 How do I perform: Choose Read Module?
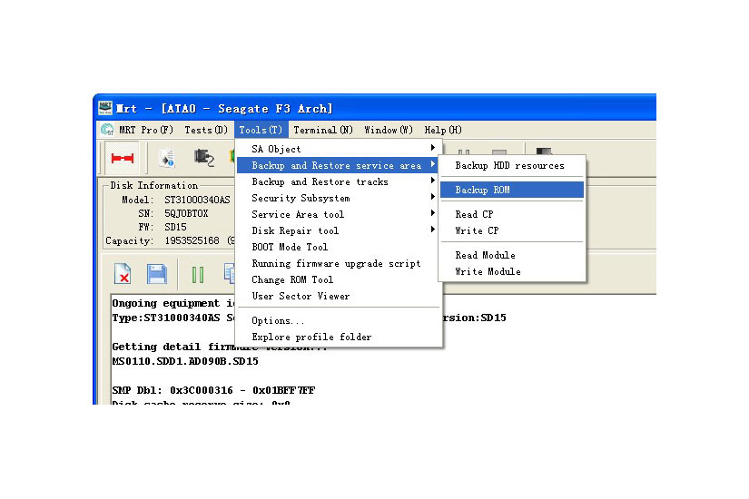point(512,255)
